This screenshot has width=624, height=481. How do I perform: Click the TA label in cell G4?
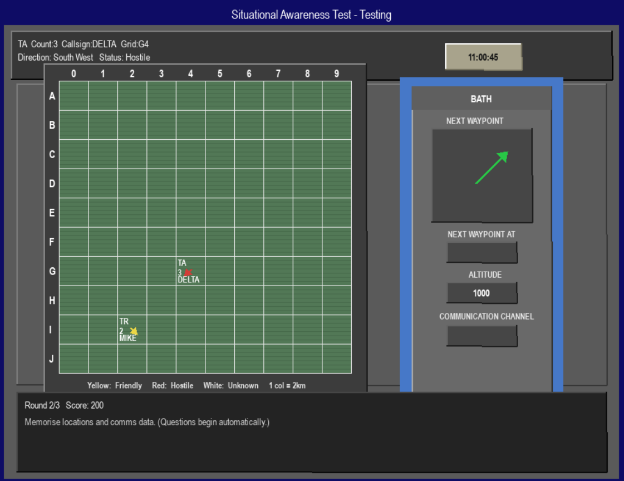click(x=182, y=263)
